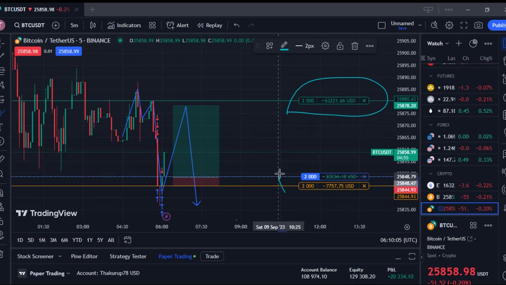Expand the Stock Screener dropdown arrow

60,256
